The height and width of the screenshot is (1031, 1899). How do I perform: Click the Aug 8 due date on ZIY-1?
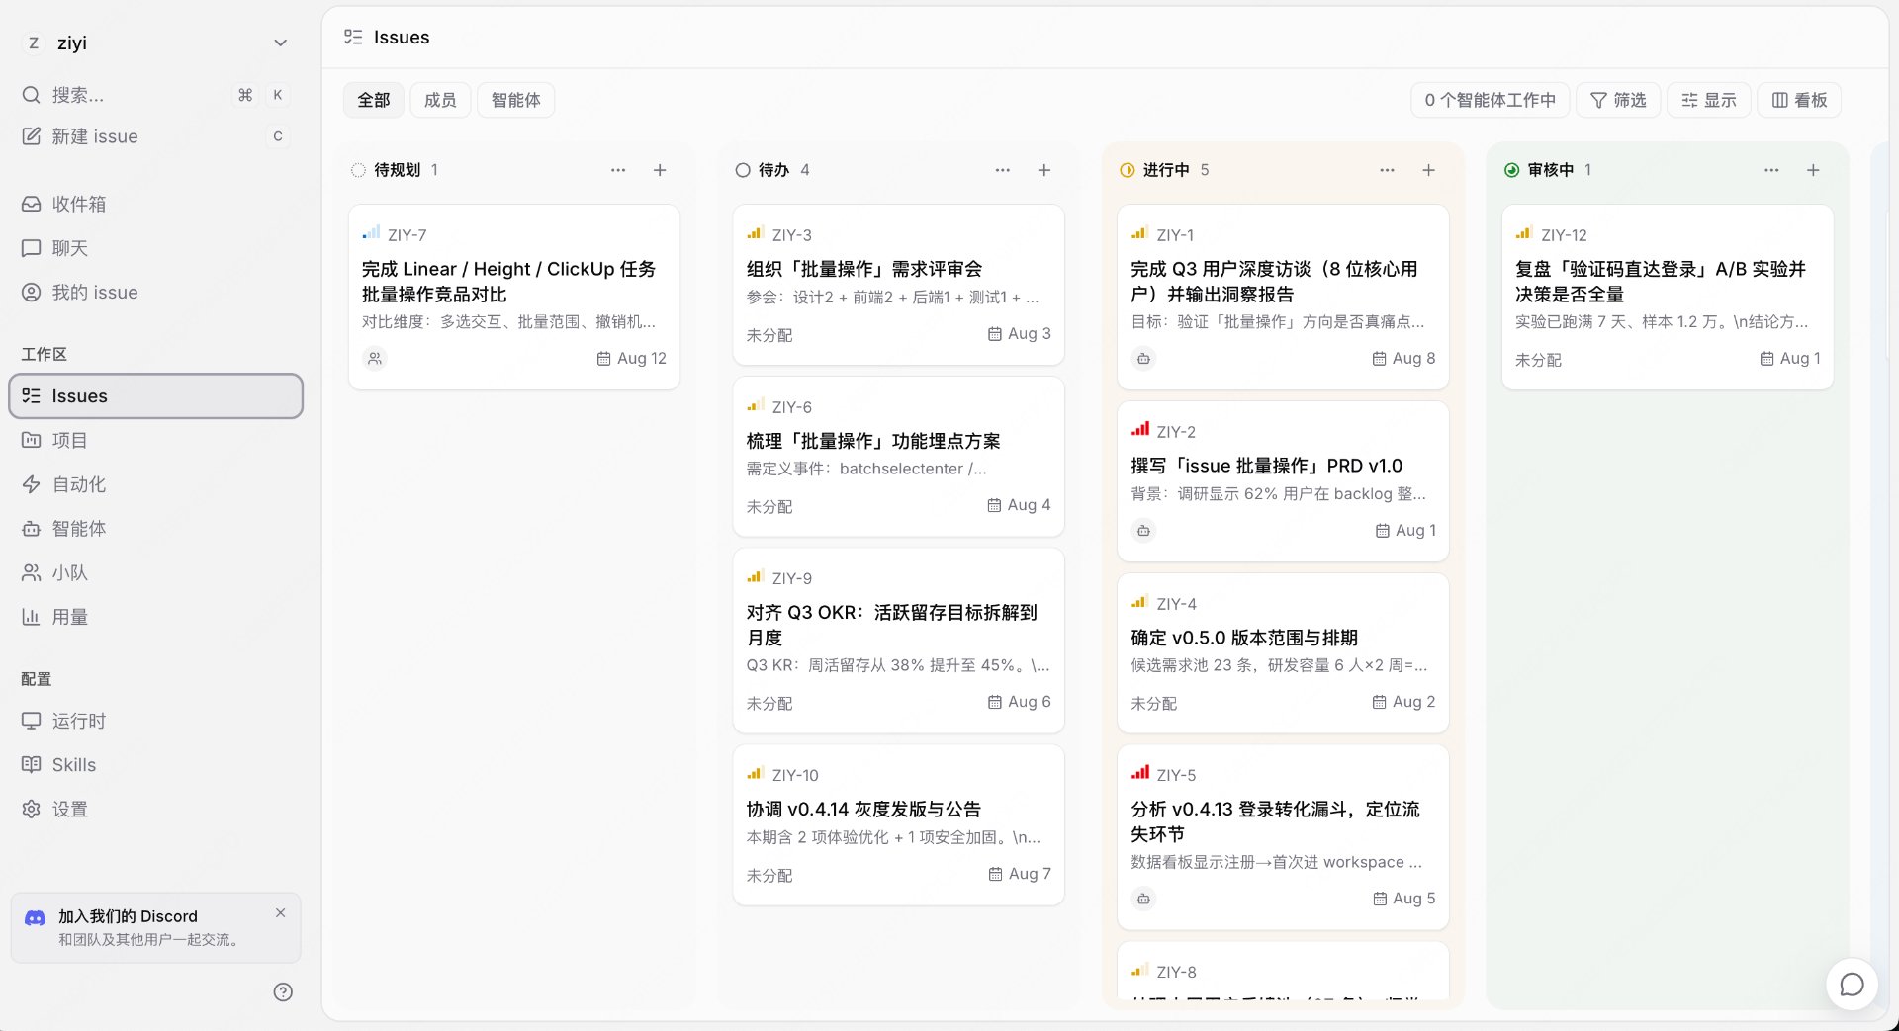pyautogui.click(x=1403, y=359)
